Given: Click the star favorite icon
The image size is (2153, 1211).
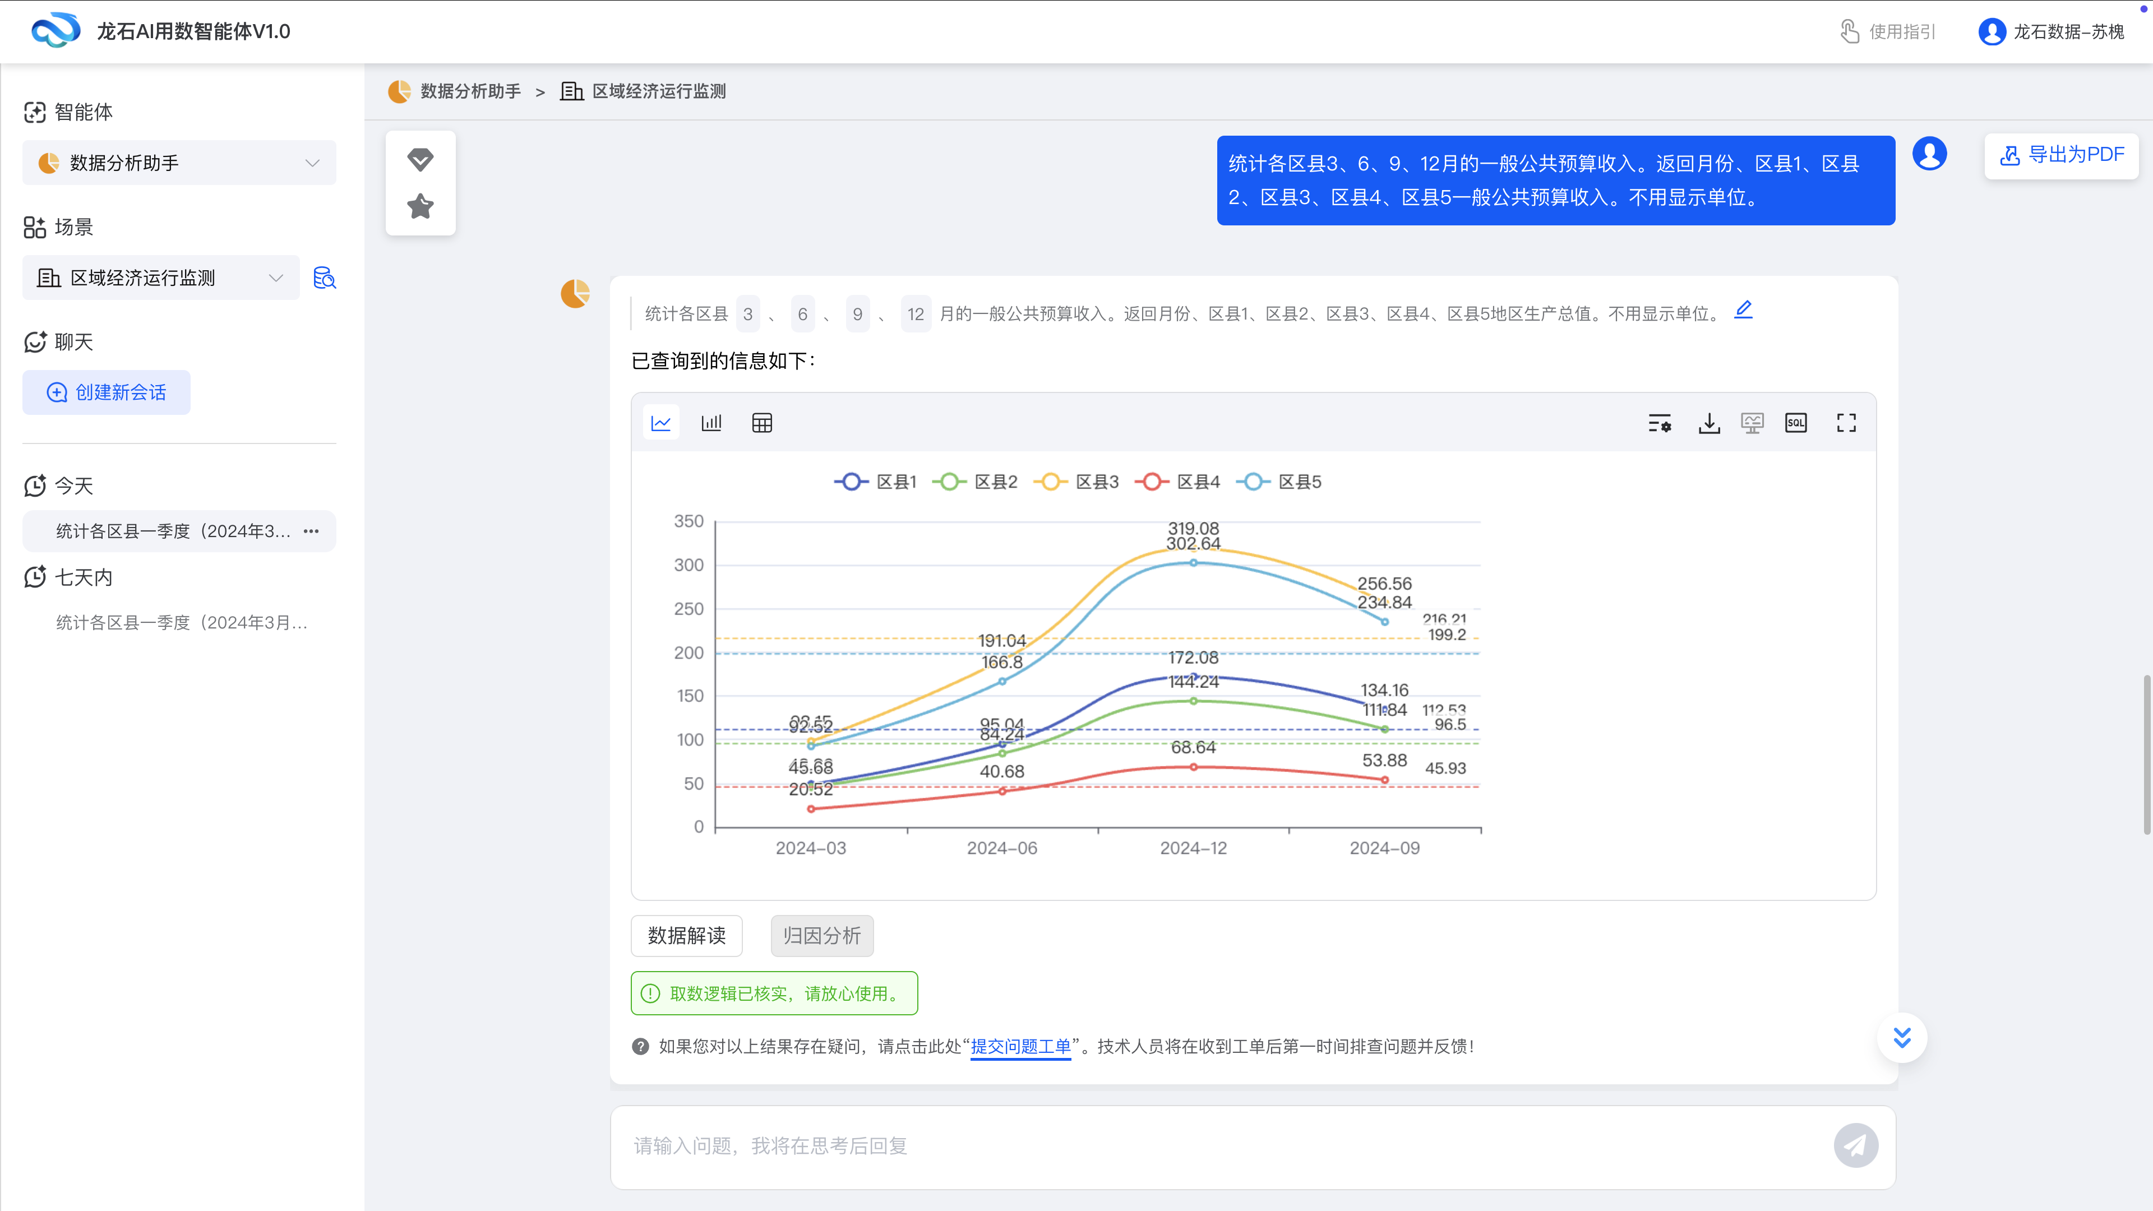Looking at the screenshot, I should (x=421, y=206).
